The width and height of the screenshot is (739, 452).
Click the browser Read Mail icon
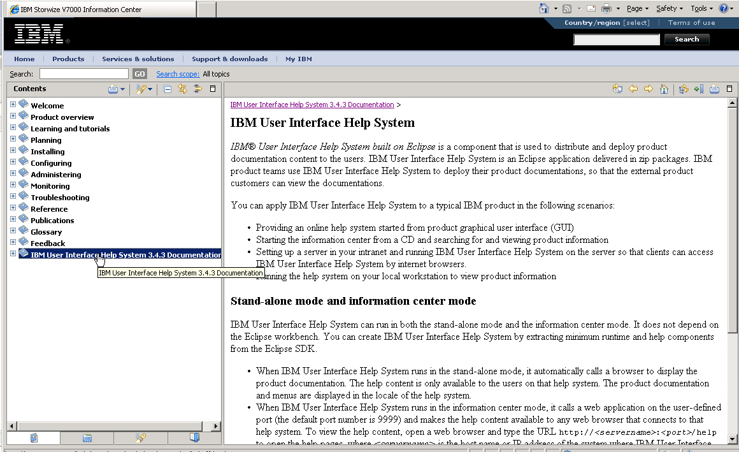[x=591, y=8]
